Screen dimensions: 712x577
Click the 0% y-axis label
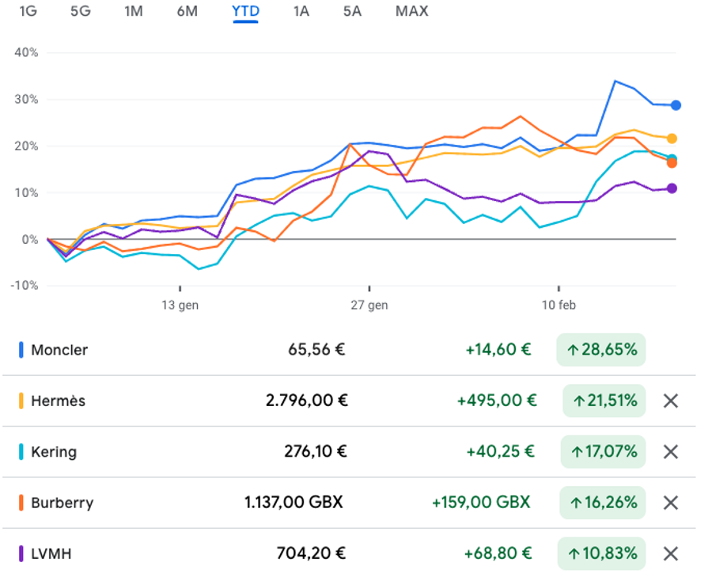click(30, 240)
